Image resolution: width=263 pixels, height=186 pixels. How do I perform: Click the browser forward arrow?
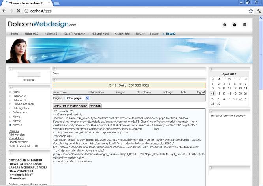[x=11, y=11]
